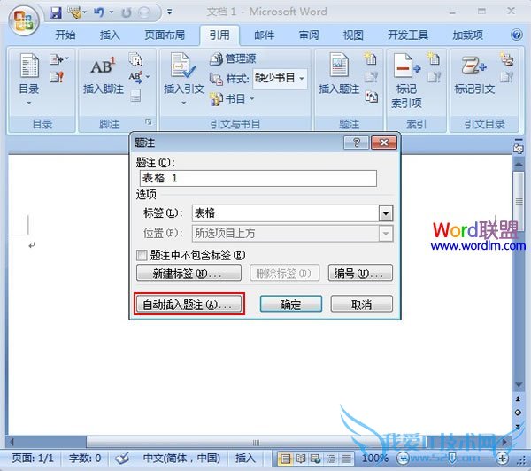Click the 新建标签 button
This screenshot has width=531, height=471.
click(x=189, y=273)
